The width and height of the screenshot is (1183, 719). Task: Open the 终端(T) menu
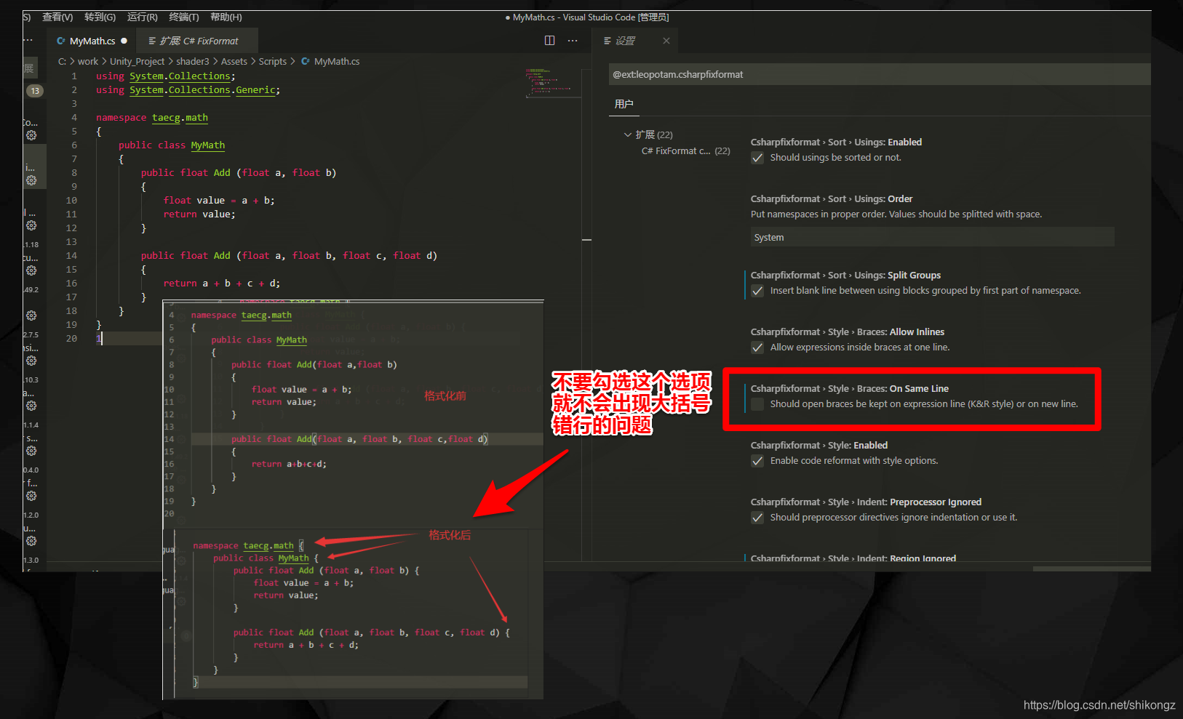[183, 17]
